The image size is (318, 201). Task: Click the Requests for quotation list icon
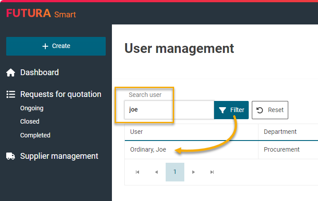tap(11, 94)
